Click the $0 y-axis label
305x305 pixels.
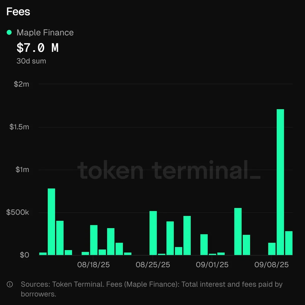coord(25,255)
